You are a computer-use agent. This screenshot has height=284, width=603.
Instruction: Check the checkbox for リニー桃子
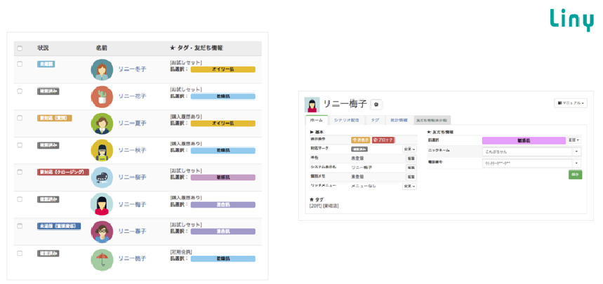pos(20,253)
